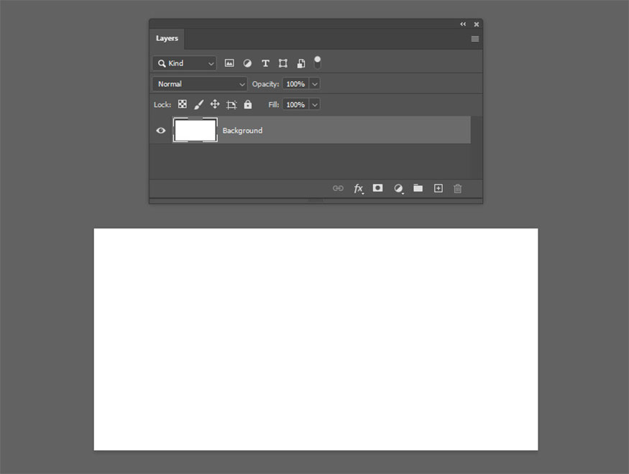This screenshot has height=474, width=629.
Task: Lock all layer attributes
Action: point(248,104)
